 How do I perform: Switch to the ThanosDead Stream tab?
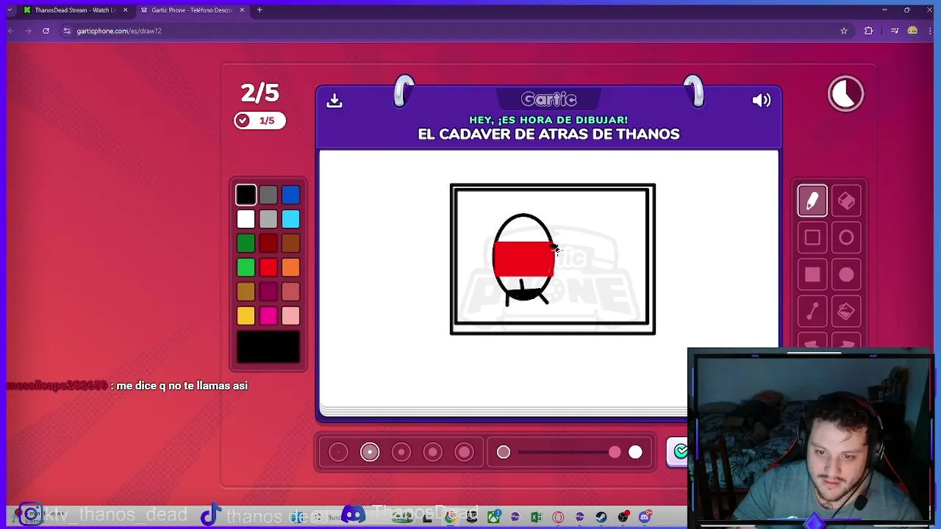click(x=75, y=10)
